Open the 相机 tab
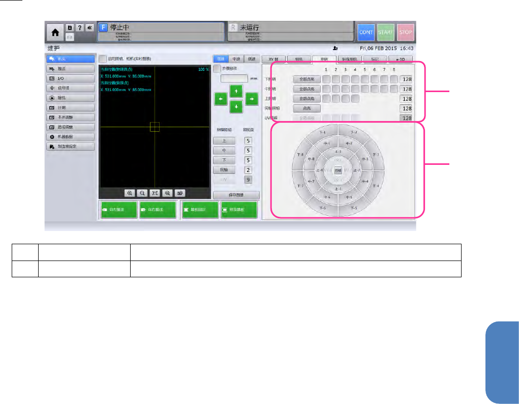The height and width of the screenshot is (404, 519). (x=299, y=60)
